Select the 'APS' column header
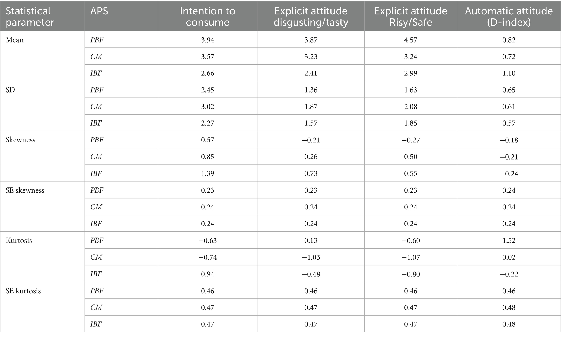The image size is (561, 337). [99, 11]
